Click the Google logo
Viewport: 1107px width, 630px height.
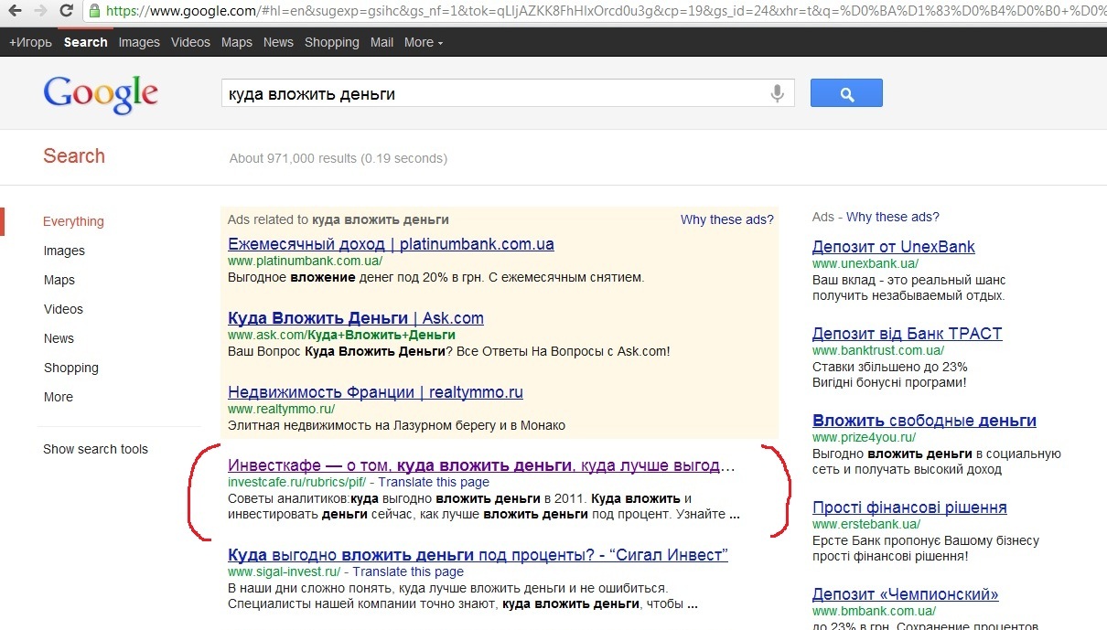pyautogui.click(x=101, y=94)
